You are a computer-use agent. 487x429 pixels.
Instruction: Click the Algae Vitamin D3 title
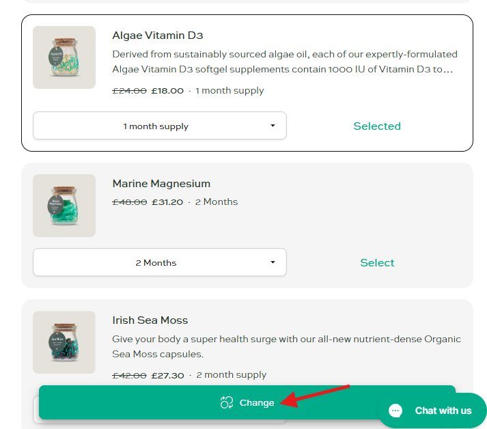pos(157,36)
